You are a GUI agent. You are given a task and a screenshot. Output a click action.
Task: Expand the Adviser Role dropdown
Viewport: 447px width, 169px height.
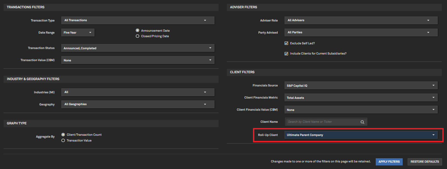point(361,20)
